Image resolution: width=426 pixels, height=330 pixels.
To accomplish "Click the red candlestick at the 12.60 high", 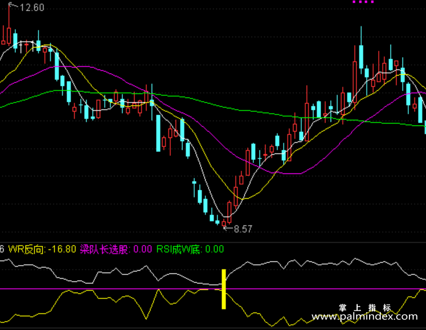I will [9, 24].
